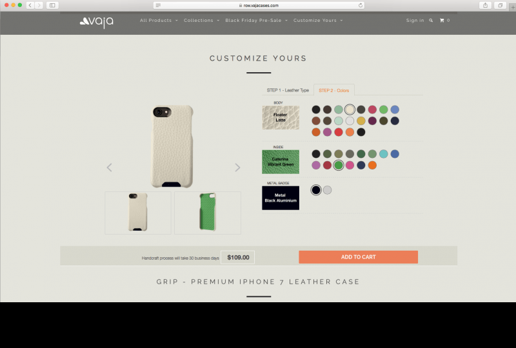Toggle the Safari sidebar button

[x=52, y=5]
